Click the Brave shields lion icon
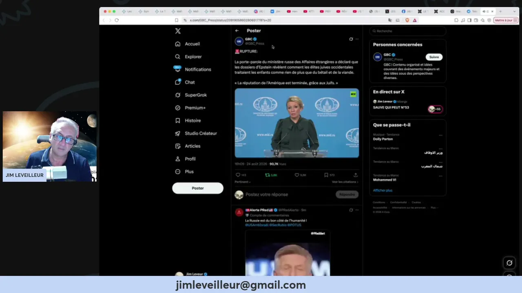Screen dimensions: 522x293 pyautogui.click(x=407, y=20)
